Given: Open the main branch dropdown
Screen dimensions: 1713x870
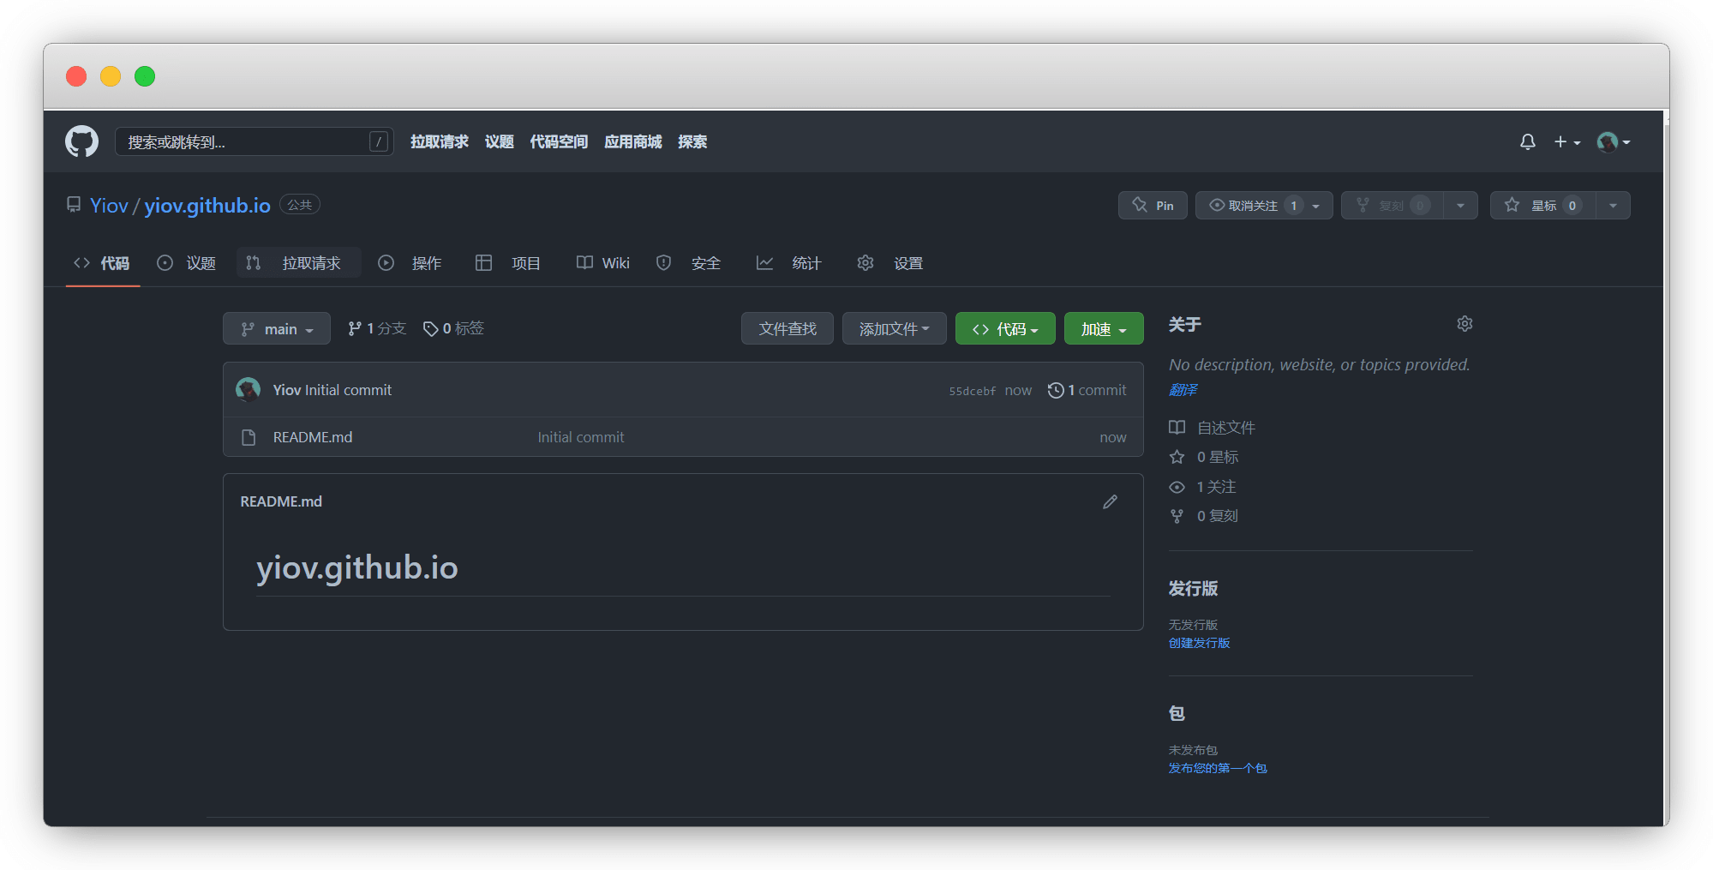Looking at the screenshot, I should point(276,328).
